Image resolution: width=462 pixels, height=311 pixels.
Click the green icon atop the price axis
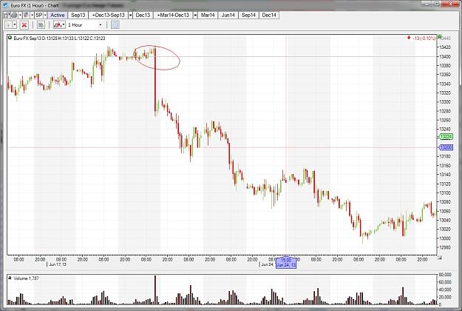(x=439, y=36)
